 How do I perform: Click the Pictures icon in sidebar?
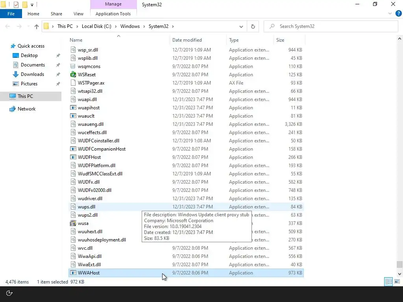click(16, 84)
